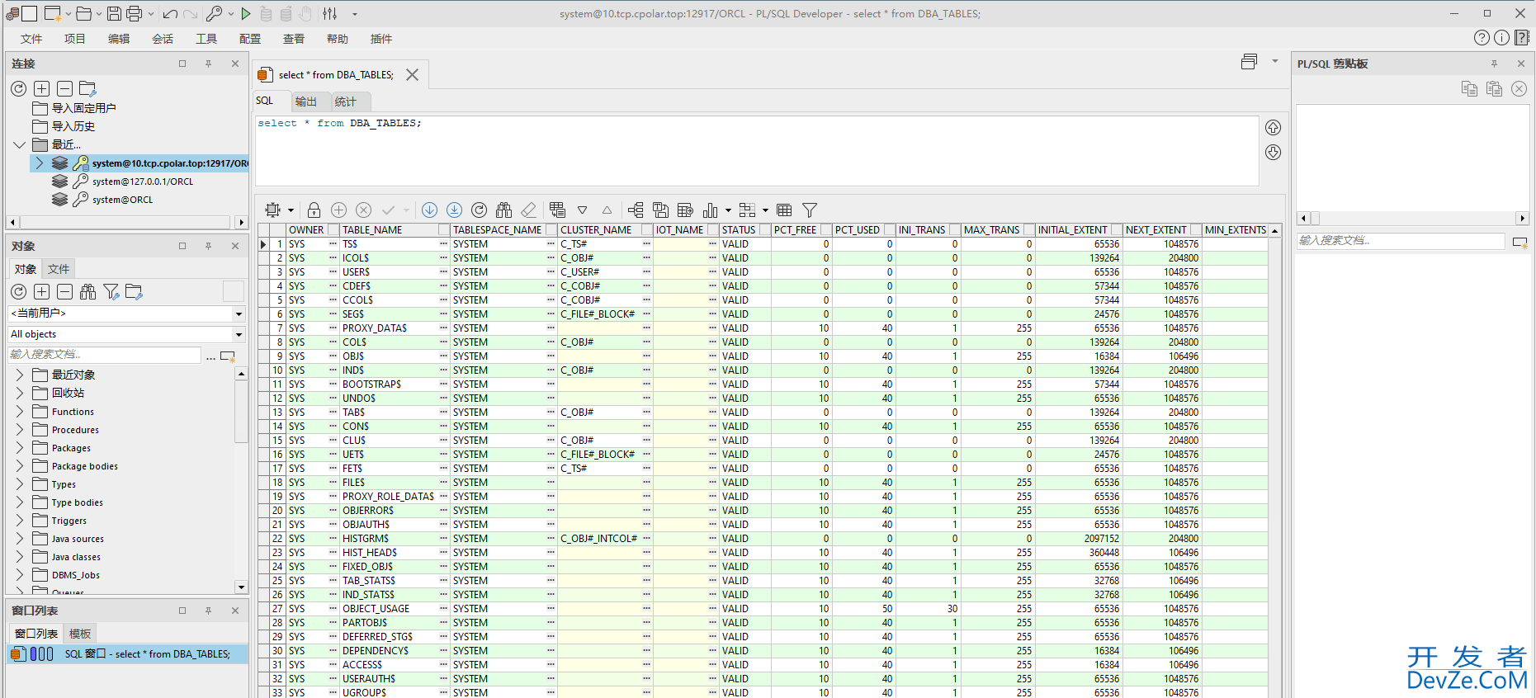This screenshot has width=1536, height=698.
Task: Click the binoculars icon in the 对象 panel
Action: point(88,291)
